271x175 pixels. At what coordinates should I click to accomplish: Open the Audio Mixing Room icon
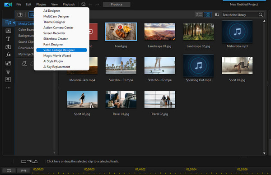point(8,79)
